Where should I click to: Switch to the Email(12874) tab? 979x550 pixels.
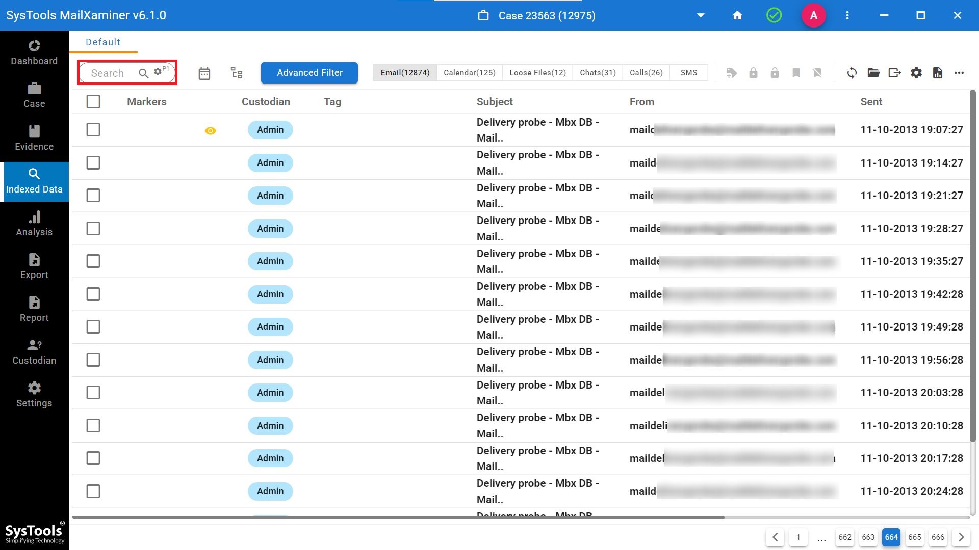pos(405,73)
